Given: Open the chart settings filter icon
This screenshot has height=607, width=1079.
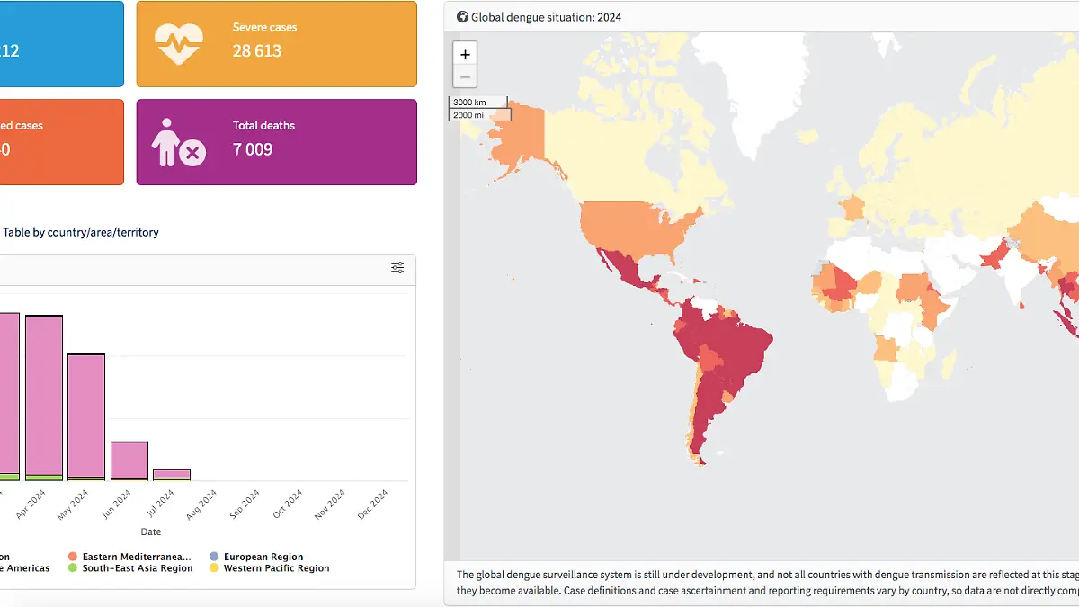Looking at the screenshot, I should (397, 267).
